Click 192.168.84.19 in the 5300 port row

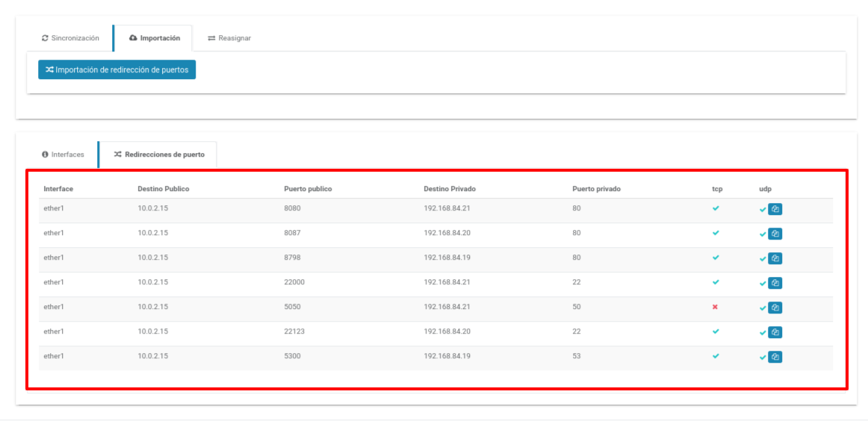[447, 356]
